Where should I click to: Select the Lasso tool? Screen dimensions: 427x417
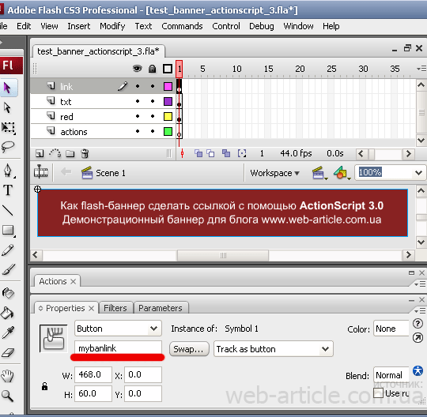(8, 147)
